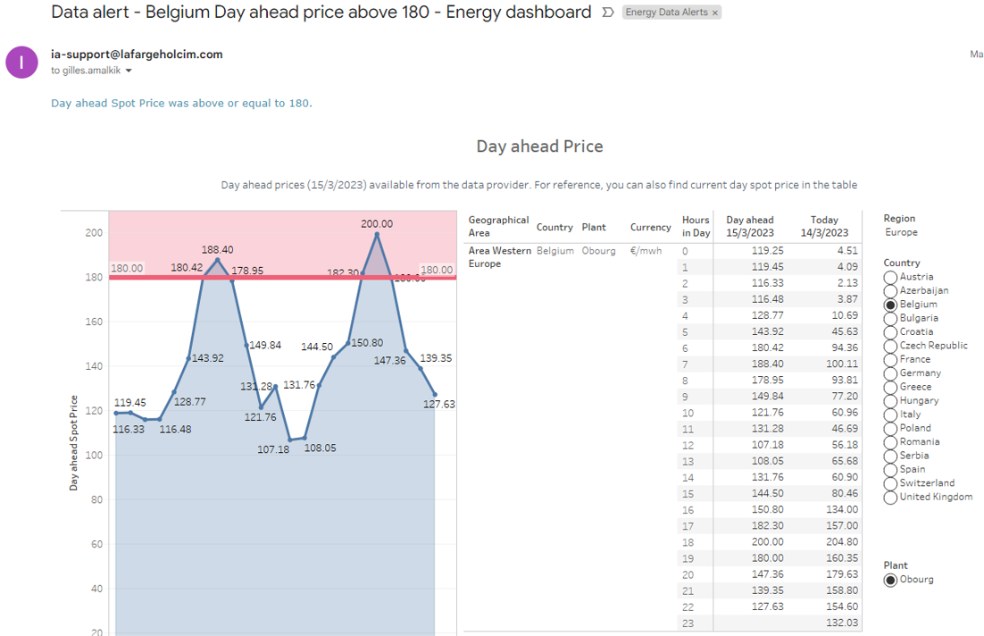Click the Energy Data Alerts label tag
The height and width of the screenshot is (636, 984).
[x=666, y=12]
